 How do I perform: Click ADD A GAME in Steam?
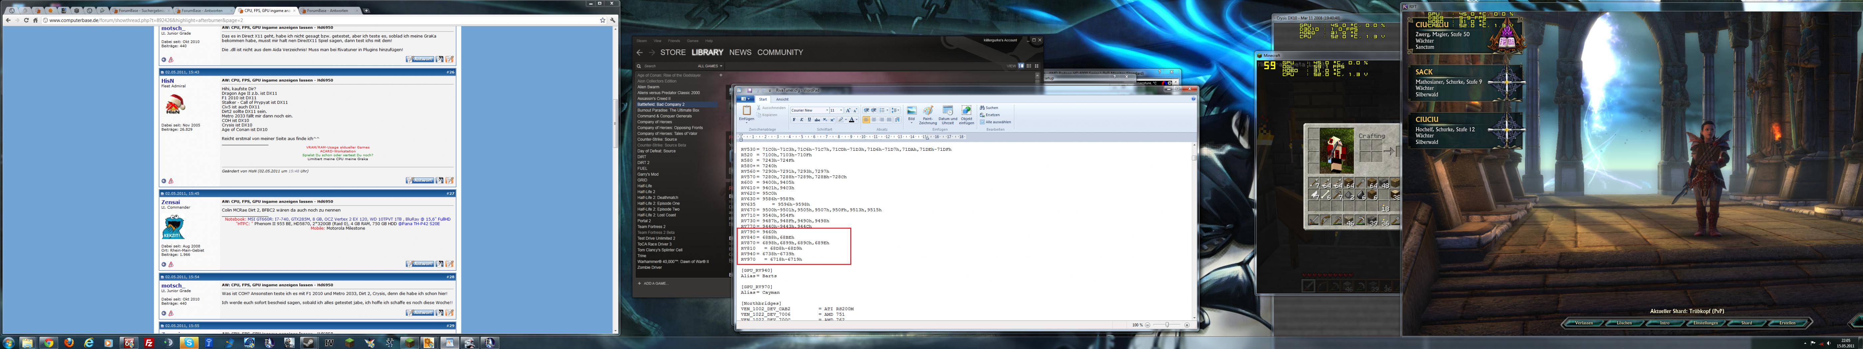tap(652, 283)
